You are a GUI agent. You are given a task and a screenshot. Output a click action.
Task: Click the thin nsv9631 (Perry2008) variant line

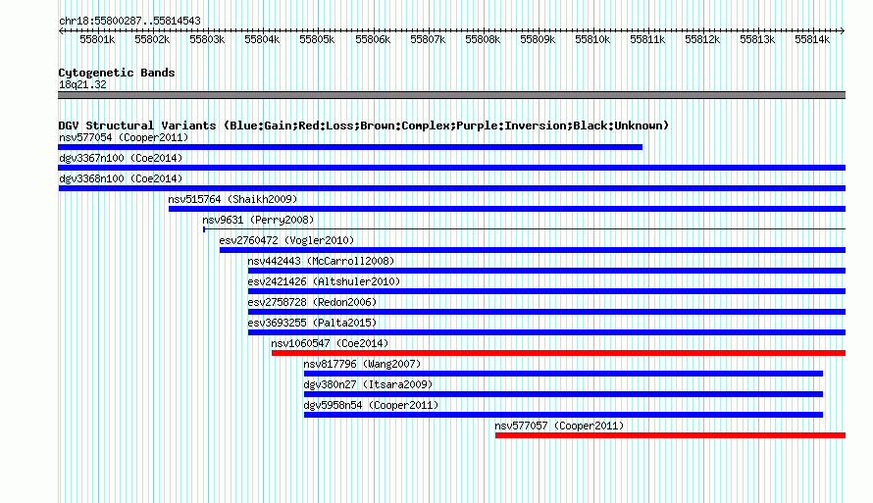pos(525,229)
